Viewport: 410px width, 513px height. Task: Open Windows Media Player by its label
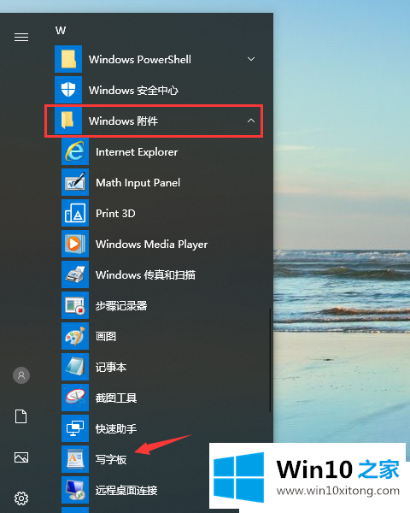[152, 245]
